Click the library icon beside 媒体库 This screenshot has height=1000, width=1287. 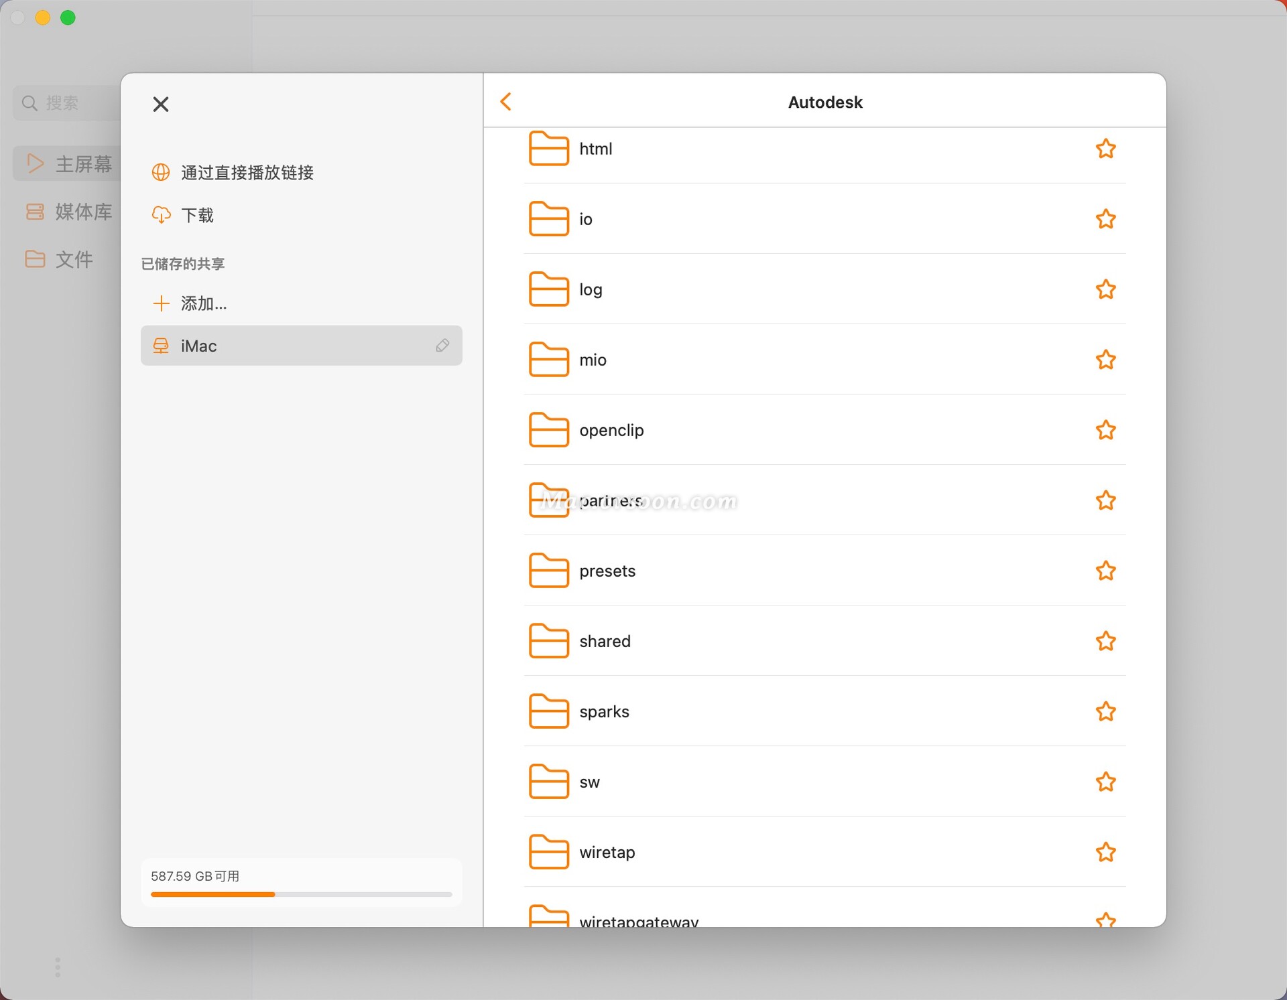pyautogui.click(x=35, y=212)
